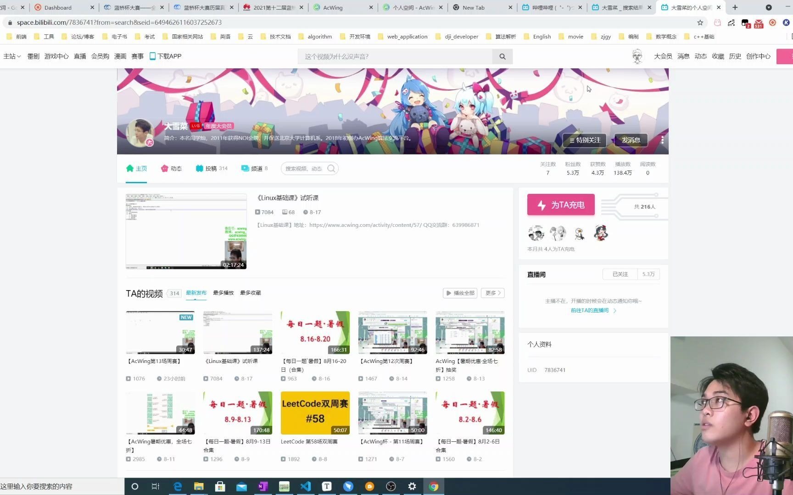Open the blue K extension icon
Viewport: 793px width, 495px height.
(786, 22)
